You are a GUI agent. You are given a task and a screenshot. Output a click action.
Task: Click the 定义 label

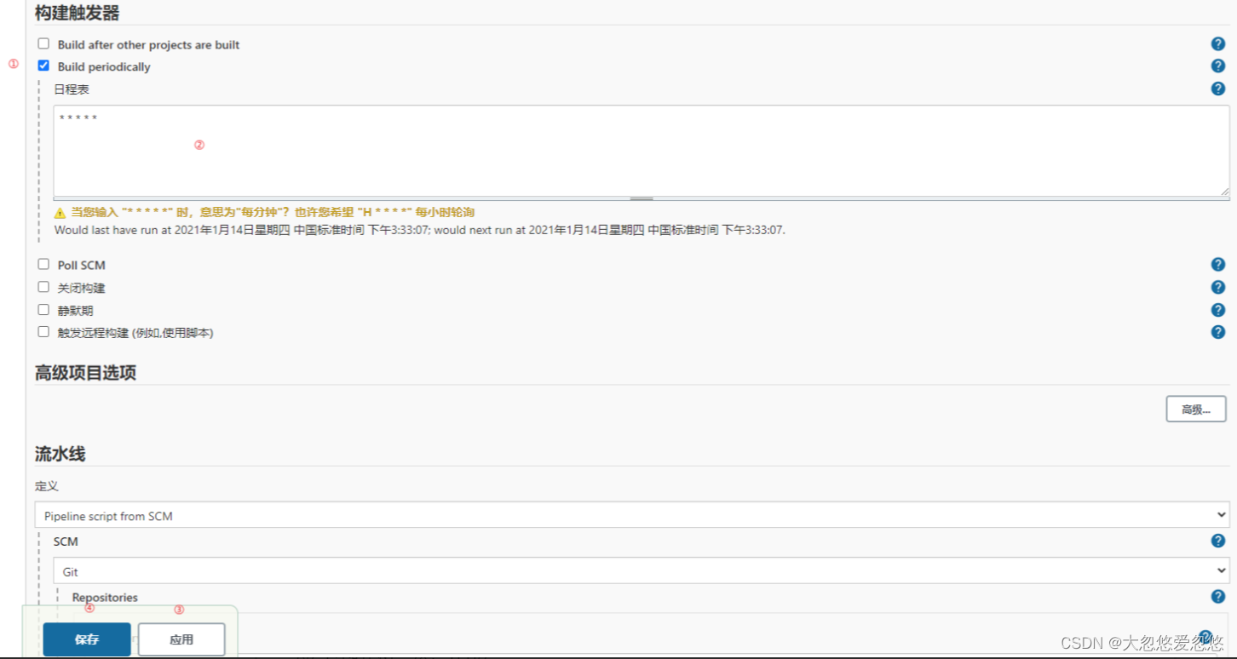coord(47,486)
